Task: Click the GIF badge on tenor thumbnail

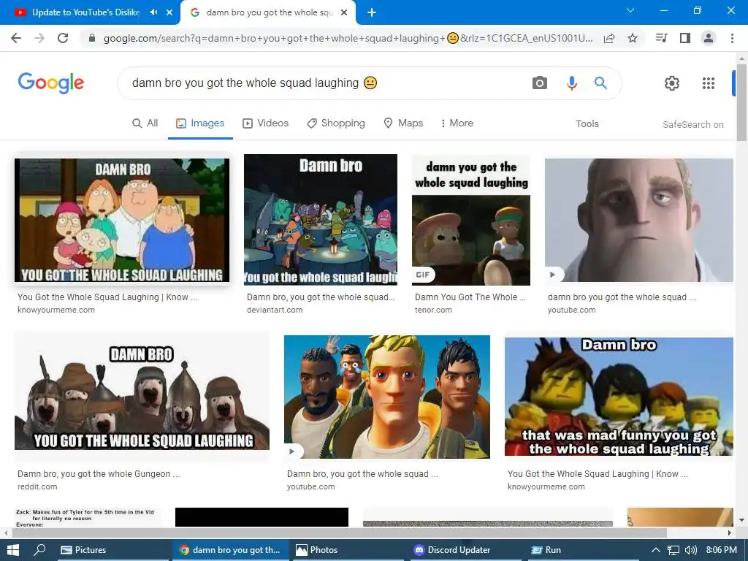Action: [x=423, y=275]
